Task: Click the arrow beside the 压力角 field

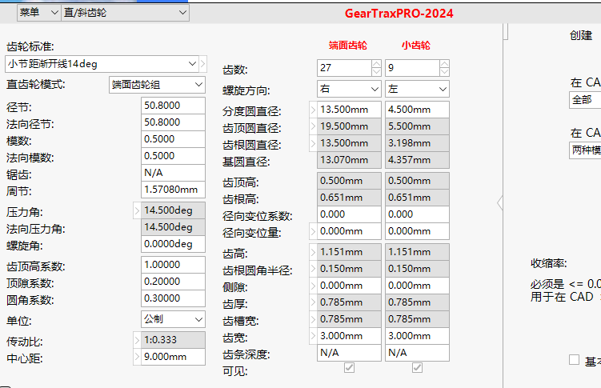Action: click(x=137, y=210)
